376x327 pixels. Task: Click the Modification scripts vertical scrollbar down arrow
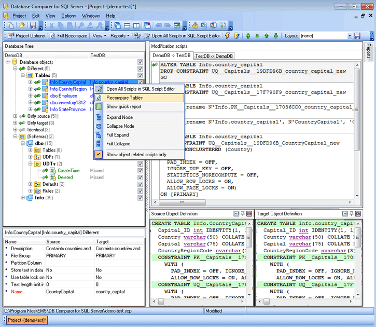357,196
